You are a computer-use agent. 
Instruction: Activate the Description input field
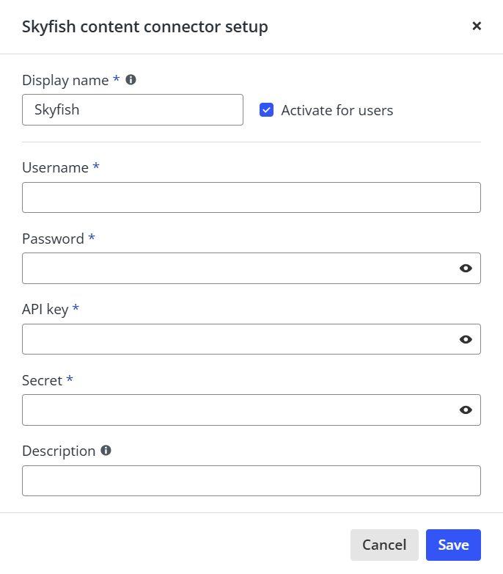[x=251, y=481]
